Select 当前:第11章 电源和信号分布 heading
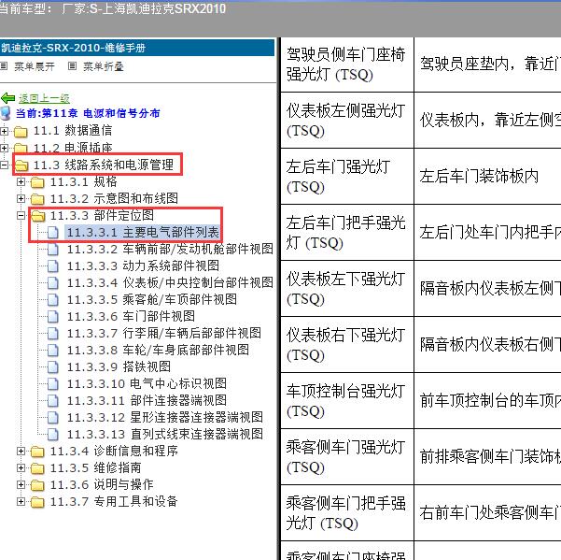Image resolution: width=561 pixels, height=560 pixels. [x=88, y=113]
